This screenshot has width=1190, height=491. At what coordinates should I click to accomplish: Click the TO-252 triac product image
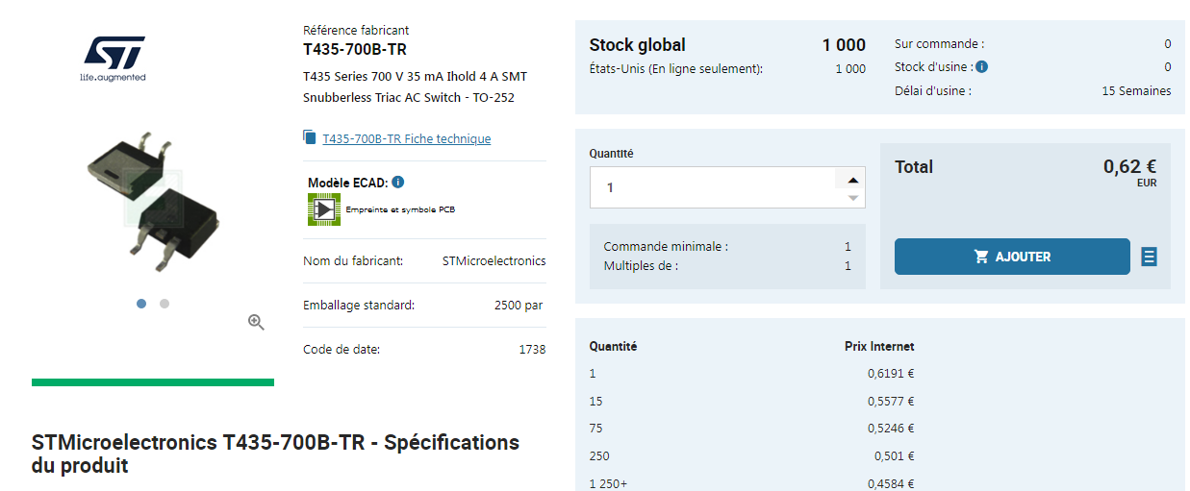point(152,197)
